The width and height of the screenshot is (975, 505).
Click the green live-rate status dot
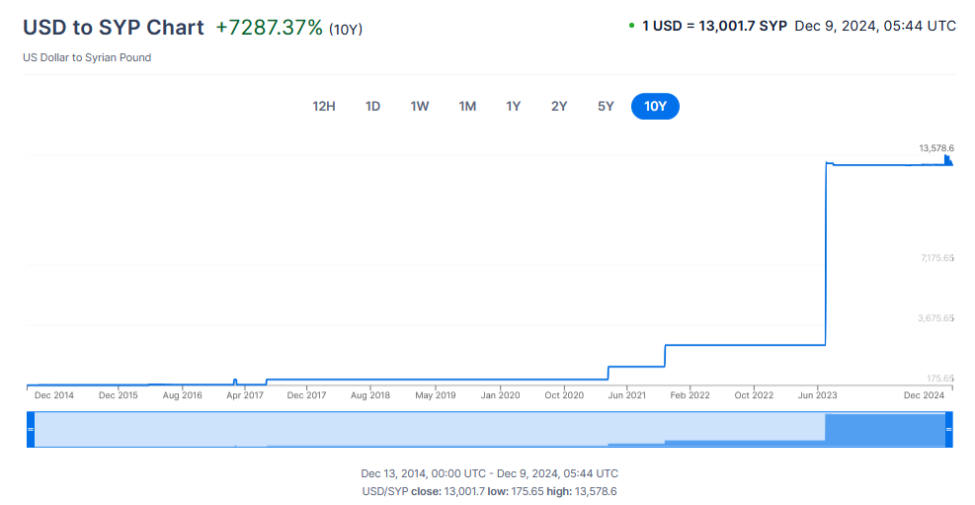(x=631, y=26)
